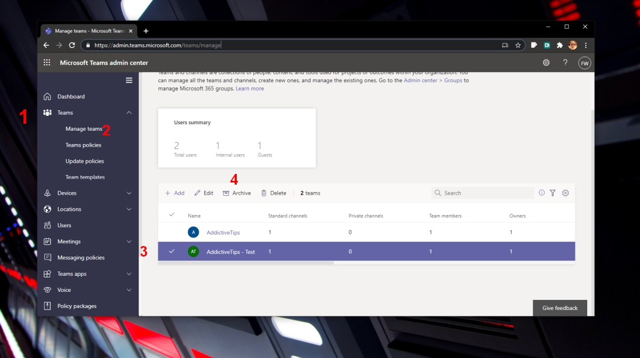This screenshot has width=640, height=358.
Task: Open the AddictiveTips team link
Action: [x=225, y=233]
